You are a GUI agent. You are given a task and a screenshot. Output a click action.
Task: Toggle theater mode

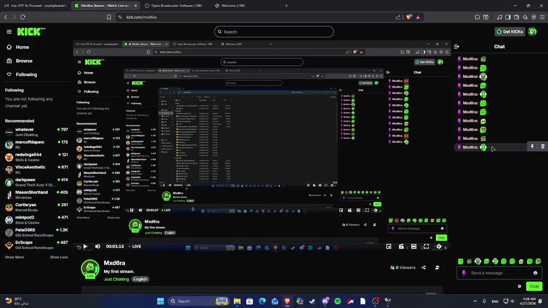point(414,246)
